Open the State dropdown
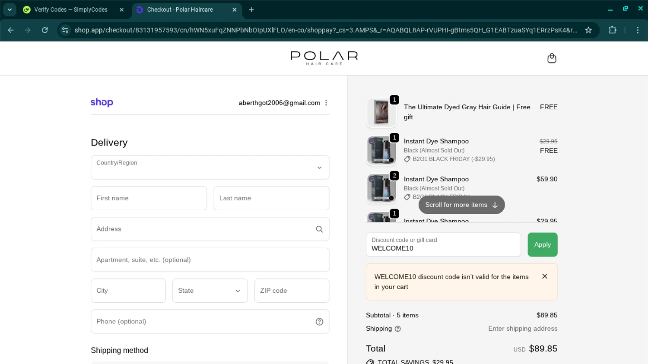The width and height of the screenshot is (648, 364). 210,291
